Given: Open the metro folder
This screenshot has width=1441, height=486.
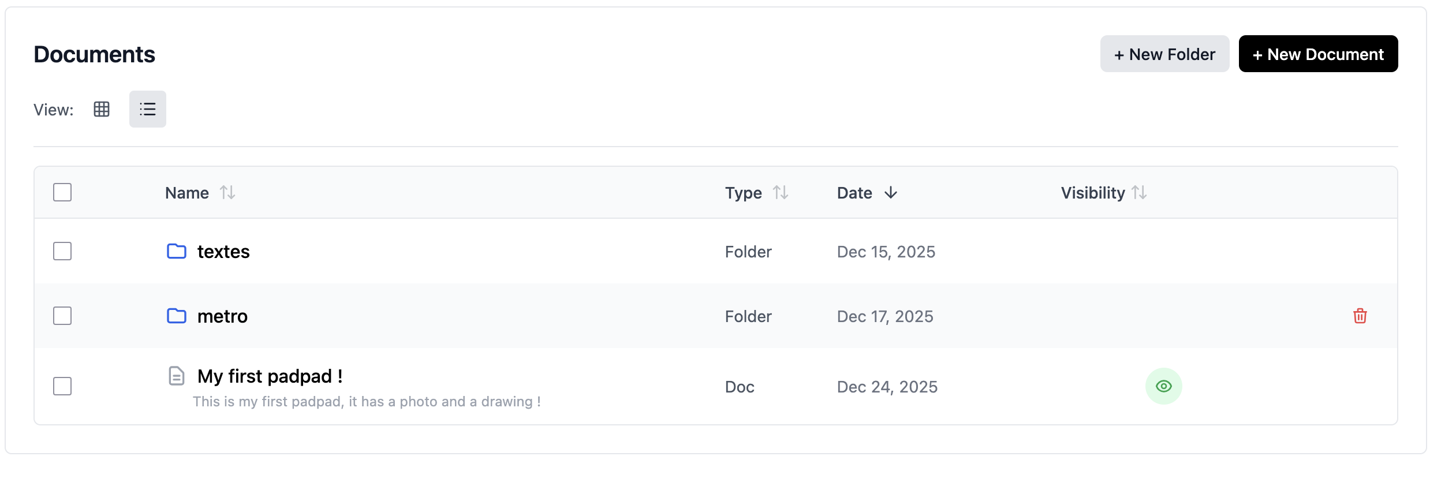Looking at the screenshot, I should (x=222, y=316).
